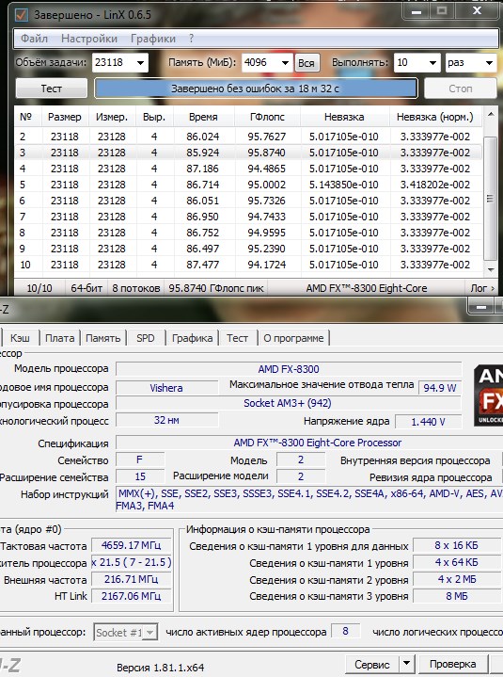
Task: Click the Проверка button in CPU-Z
Action: click(452, 664)
